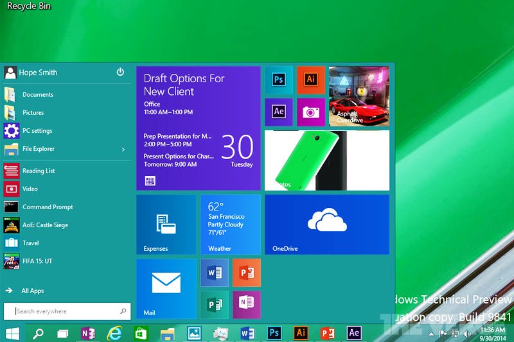The image size is (514, 342).
Task: Open the pink Camera tile
Action: point(311,112)
